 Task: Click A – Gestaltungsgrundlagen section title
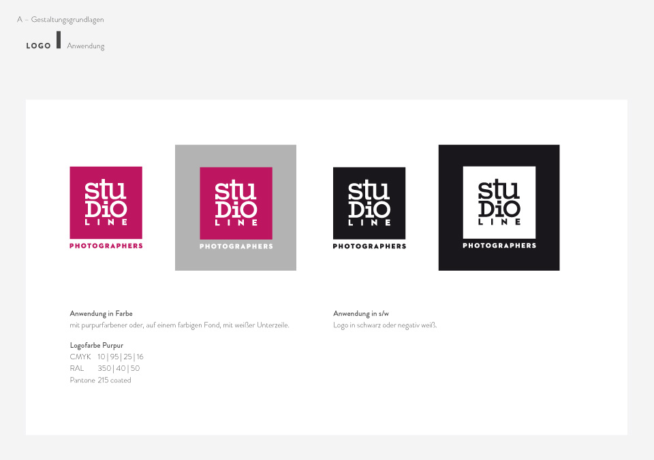pos(61,20)
